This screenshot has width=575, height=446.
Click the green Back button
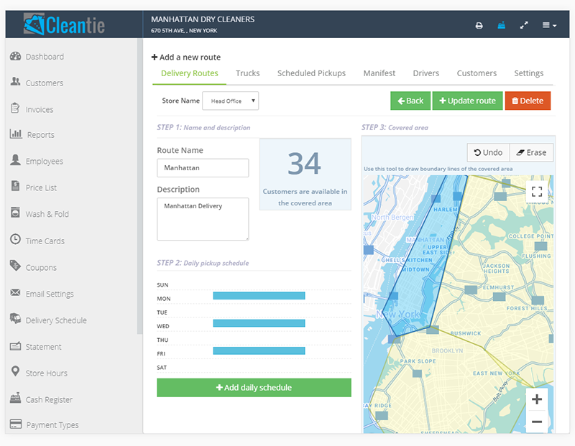(410, 101)
